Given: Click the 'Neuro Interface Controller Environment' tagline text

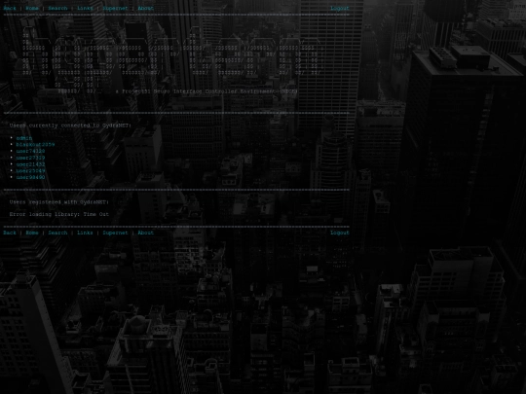Looking at the screenshot, I should pos(213,91).
